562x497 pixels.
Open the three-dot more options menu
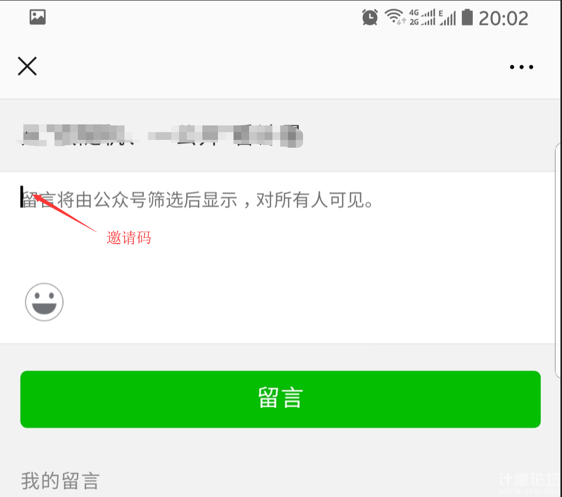pos(522,67)
